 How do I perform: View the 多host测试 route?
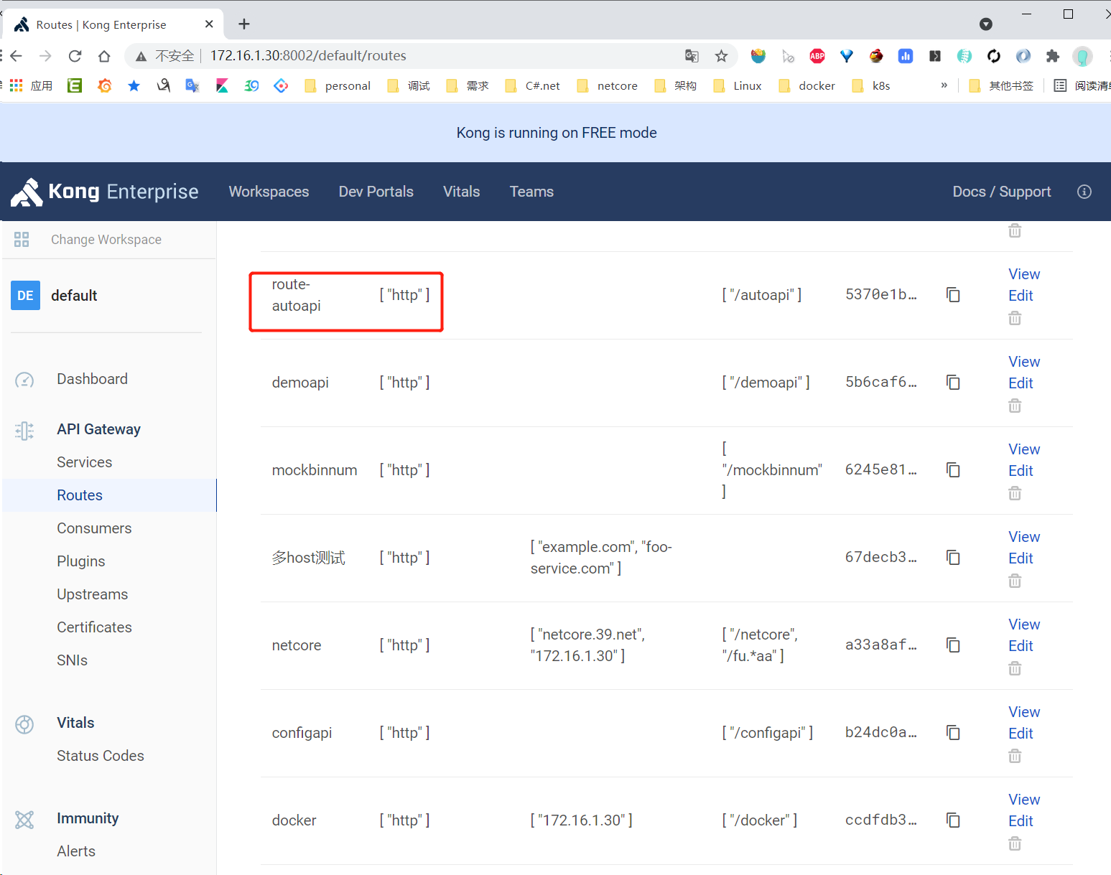(x=1024, y=537)
